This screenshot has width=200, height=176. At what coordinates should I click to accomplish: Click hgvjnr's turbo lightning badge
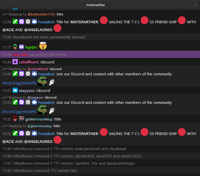tap(22, 47)
